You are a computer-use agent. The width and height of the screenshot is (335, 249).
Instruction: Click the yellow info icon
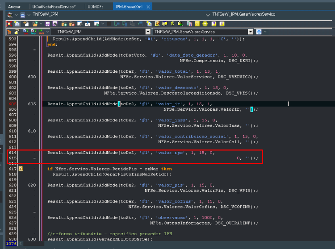coord(222,24)
